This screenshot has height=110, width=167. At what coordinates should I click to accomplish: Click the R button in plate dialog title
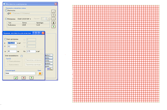pyautogui.click(x=40, y=33)
